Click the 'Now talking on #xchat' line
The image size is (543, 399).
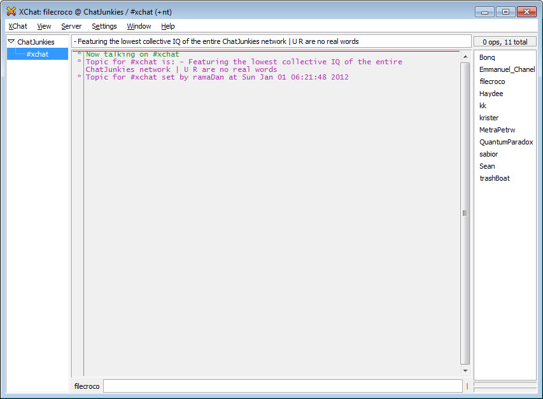tap(132, 54)
